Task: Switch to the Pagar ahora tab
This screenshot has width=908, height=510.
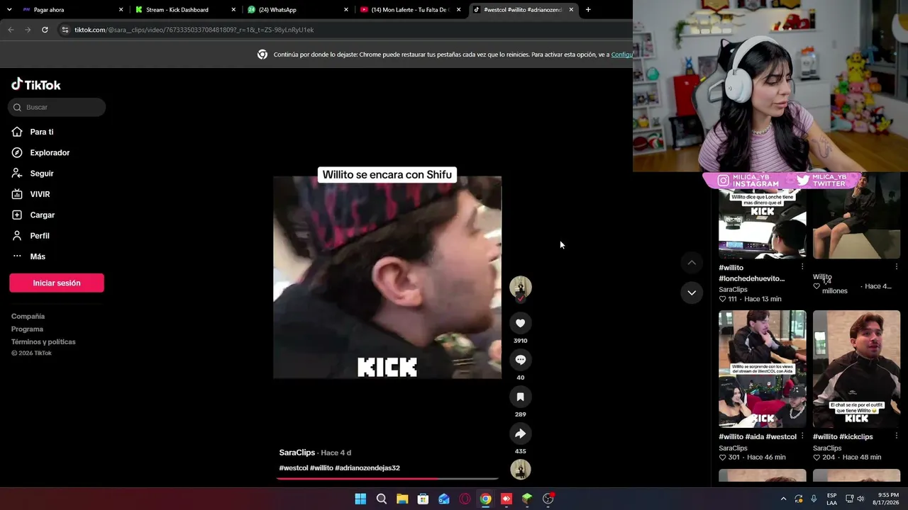Action: pos(72,10)
